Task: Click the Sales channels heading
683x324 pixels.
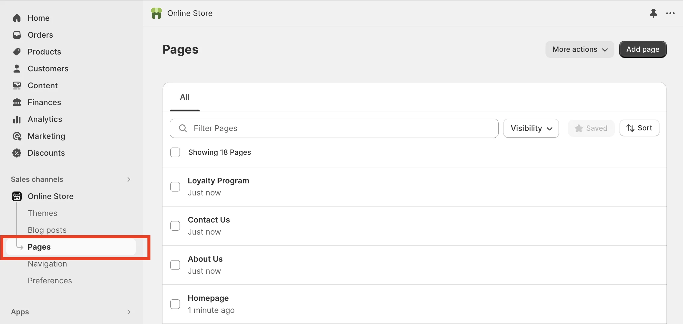Action: (37, 179)
